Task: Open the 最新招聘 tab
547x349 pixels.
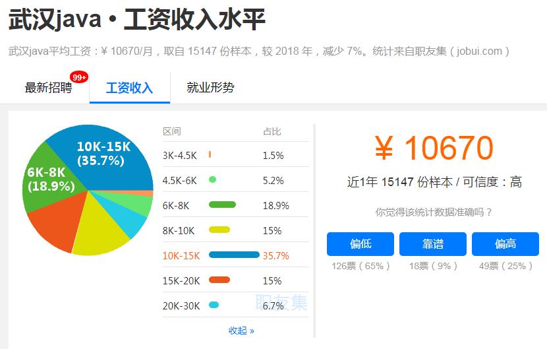Action: (48, 87)
